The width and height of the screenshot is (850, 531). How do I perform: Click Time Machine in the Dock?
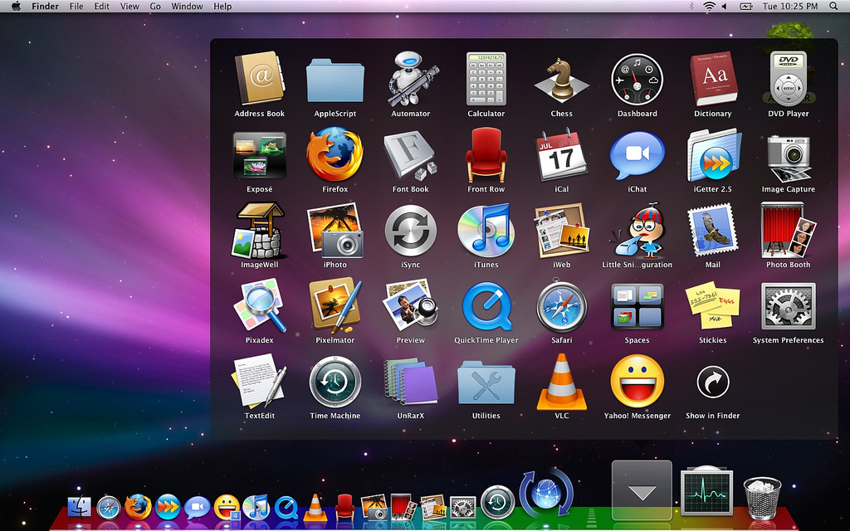(498, 502)
